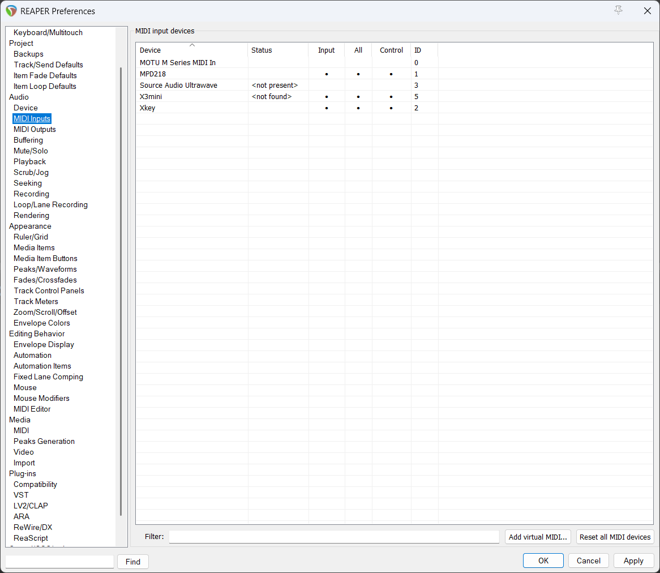This screenshot has height=573, width=660.
Task: Sort by the All column header
Action: coord(358,50)
